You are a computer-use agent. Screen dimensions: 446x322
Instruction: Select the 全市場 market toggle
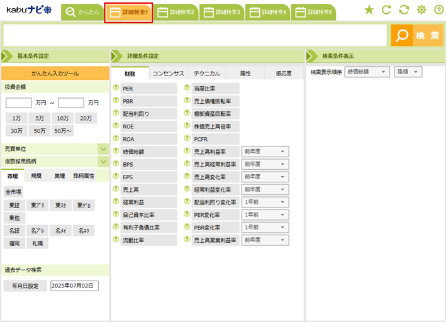pyautogui.click(x=14, y=192)
